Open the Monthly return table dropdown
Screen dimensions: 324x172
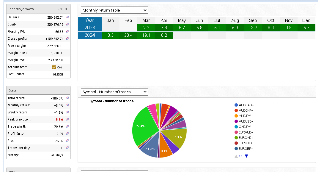(x=114, y=10)
